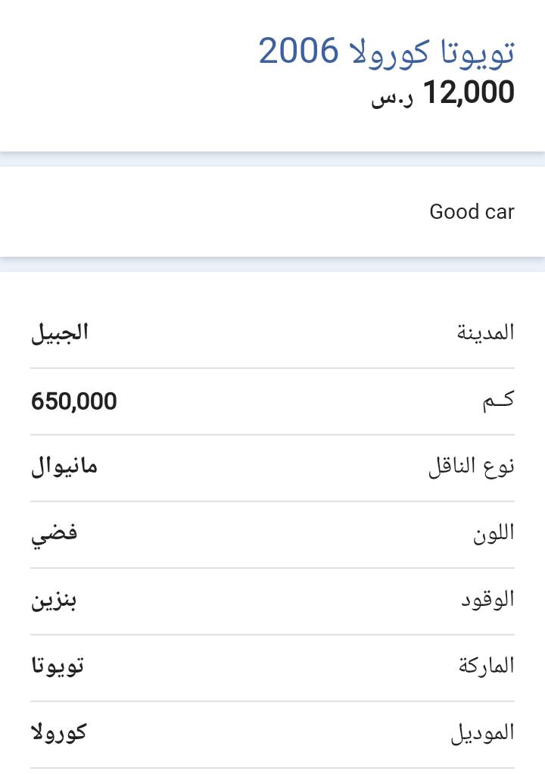Click the الماركة brand label
545x774 pixels.
tap(486, 666)
